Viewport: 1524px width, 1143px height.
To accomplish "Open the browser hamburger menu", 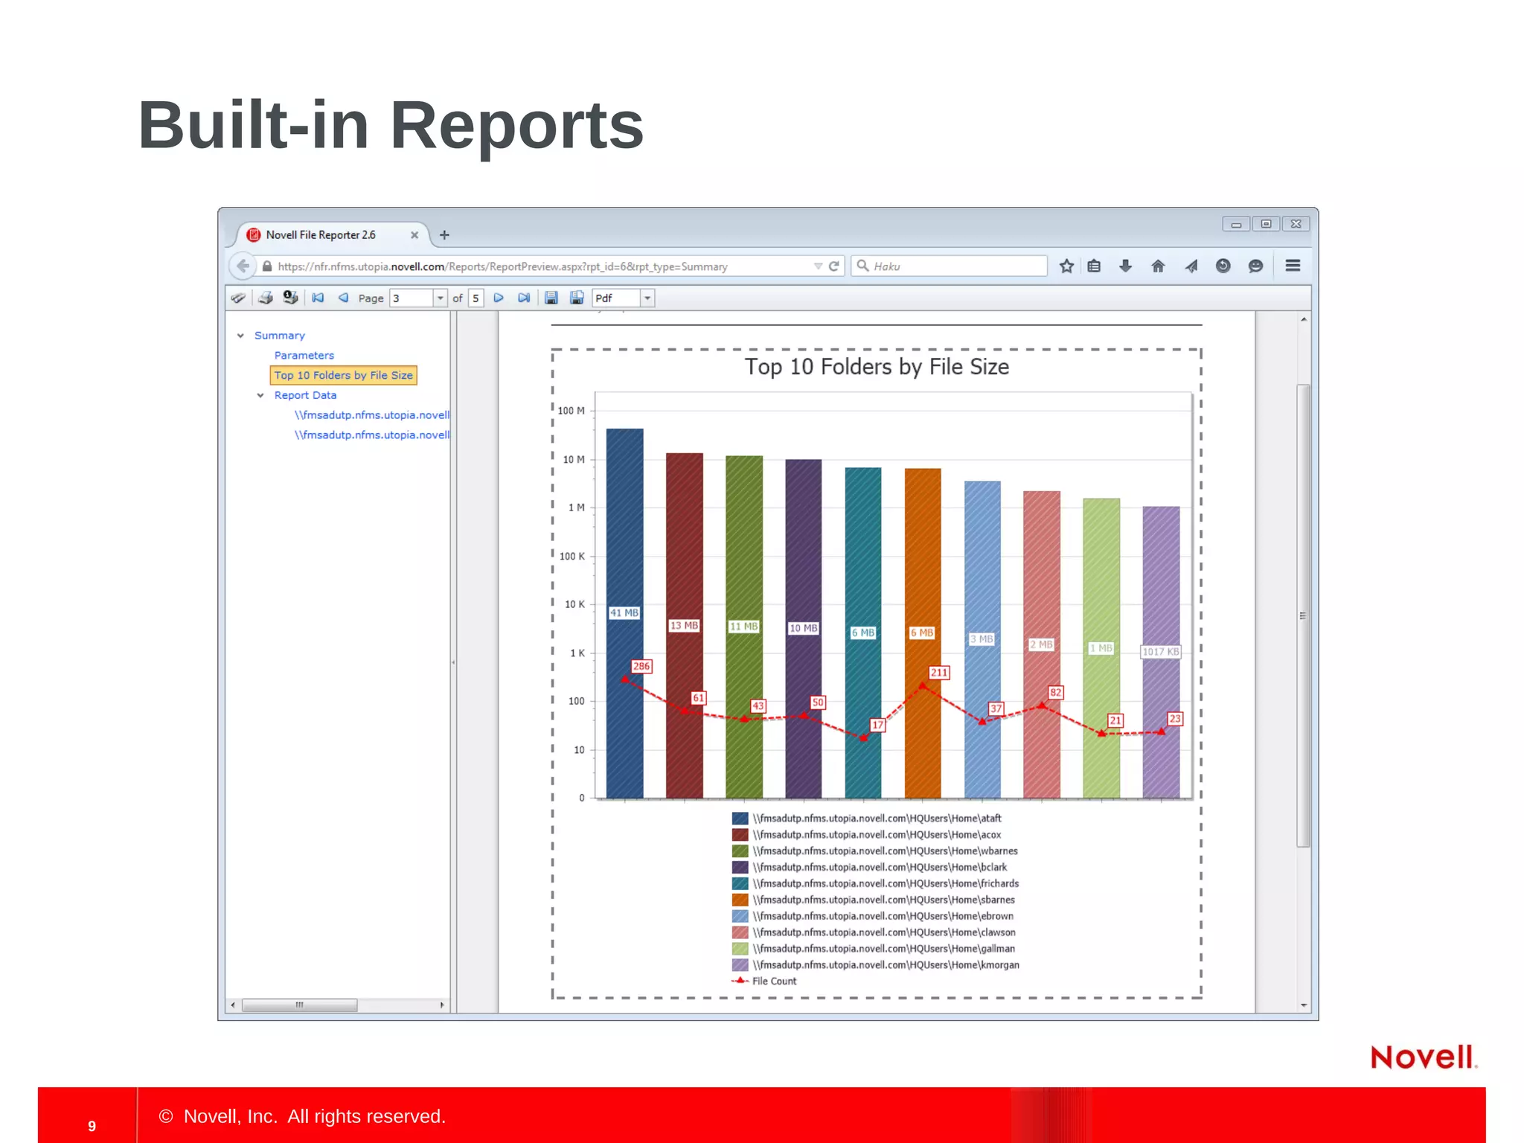I will click(1293, 266).
